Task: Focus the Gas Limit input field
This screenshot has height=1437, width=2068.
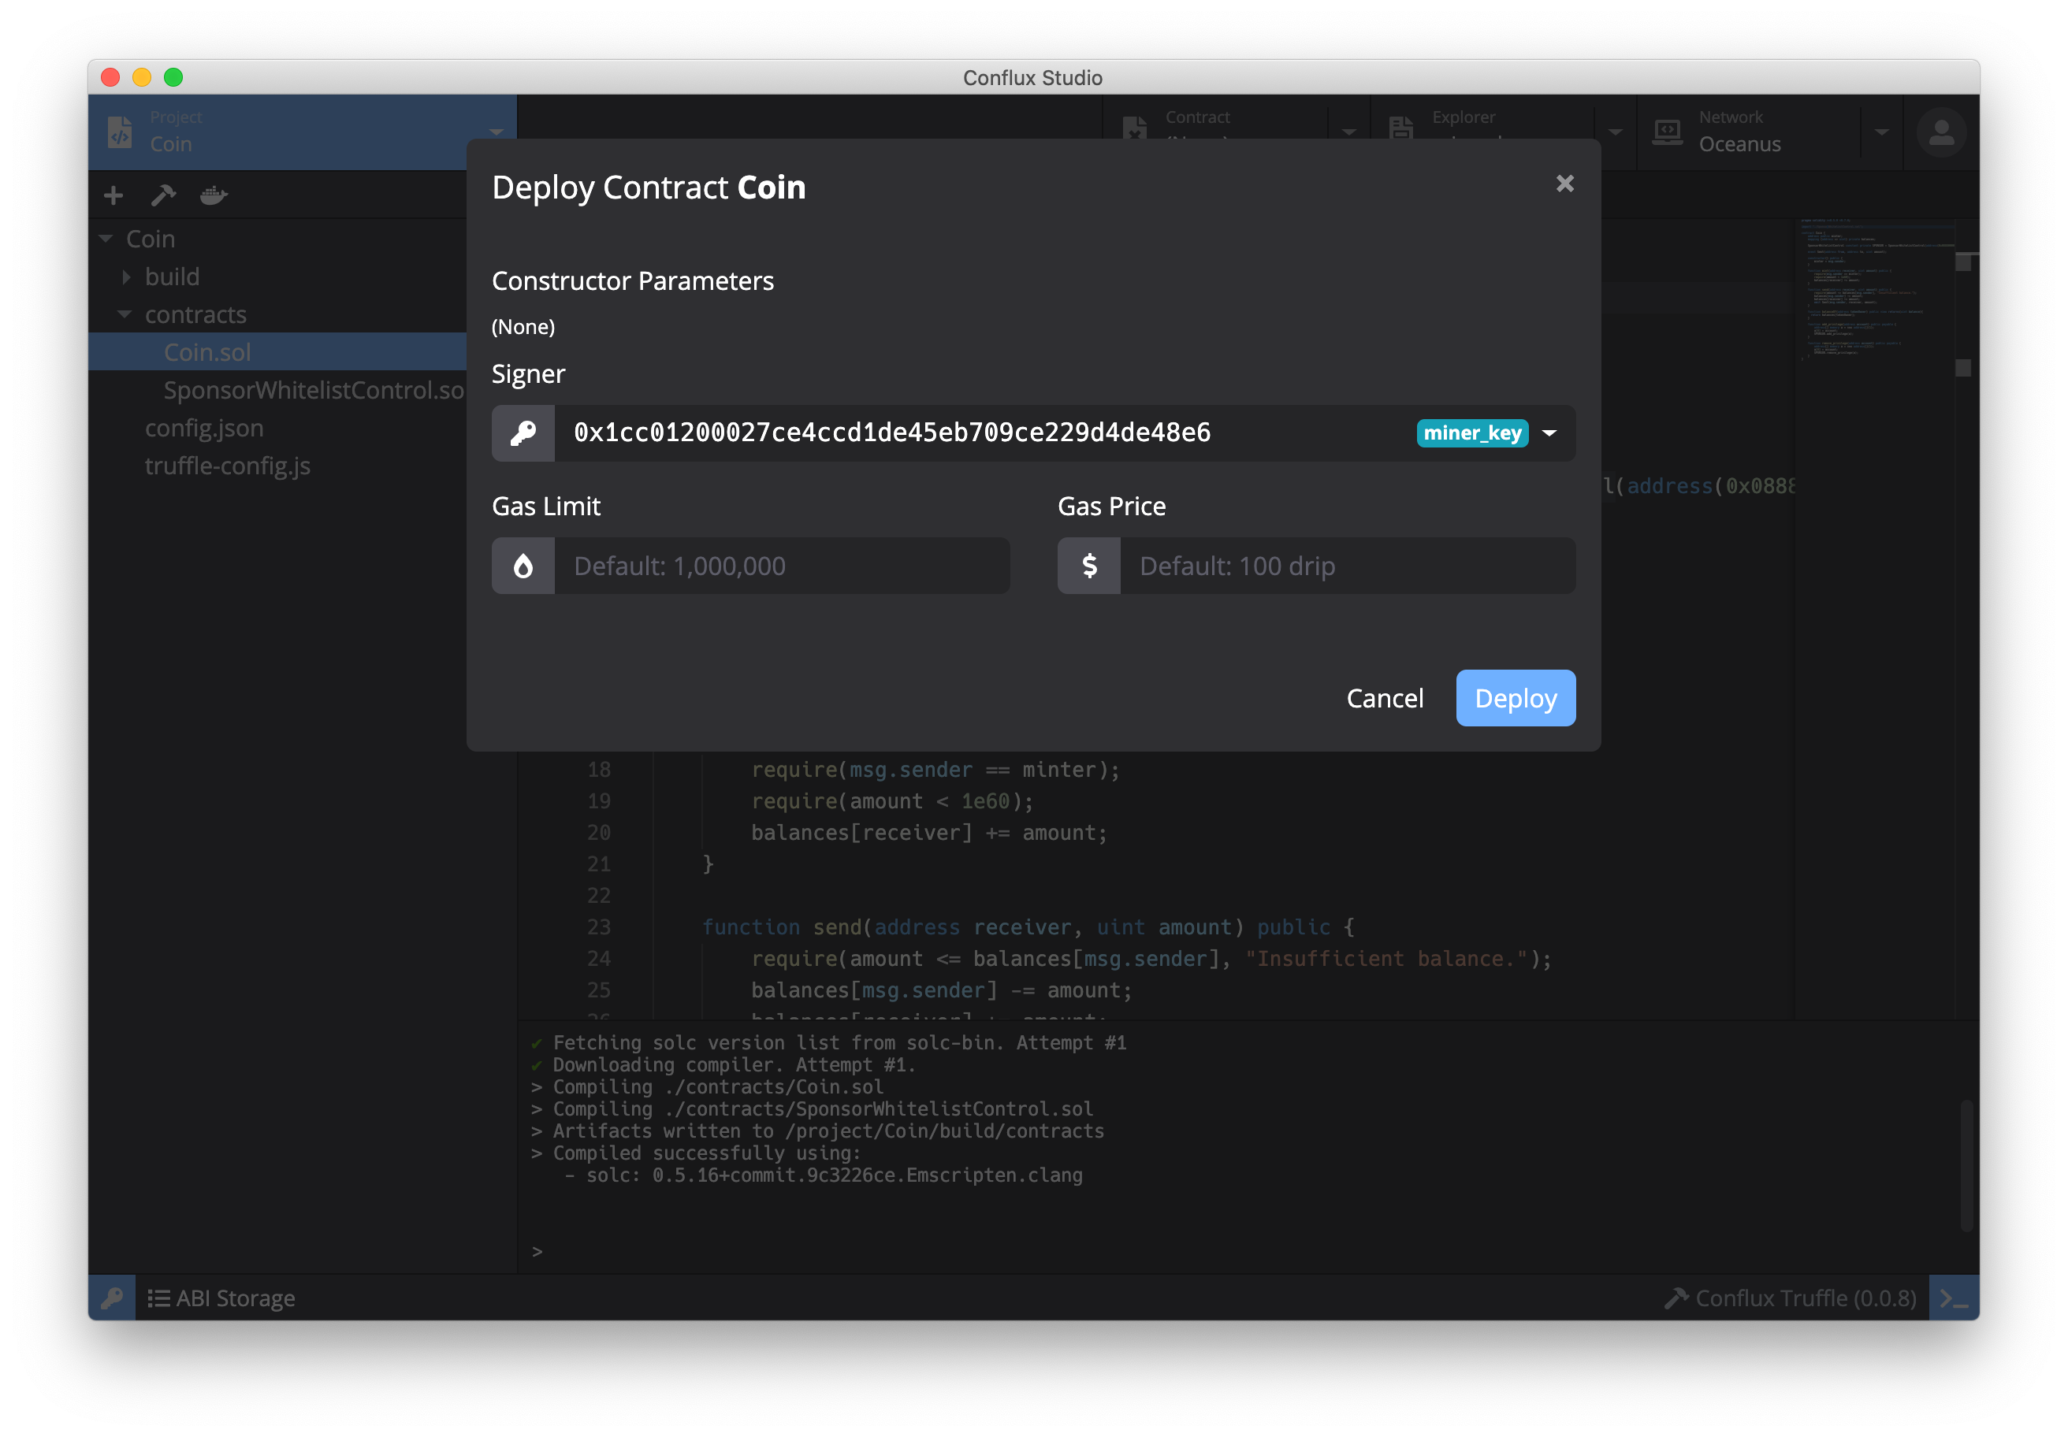Action: (780, 566)
